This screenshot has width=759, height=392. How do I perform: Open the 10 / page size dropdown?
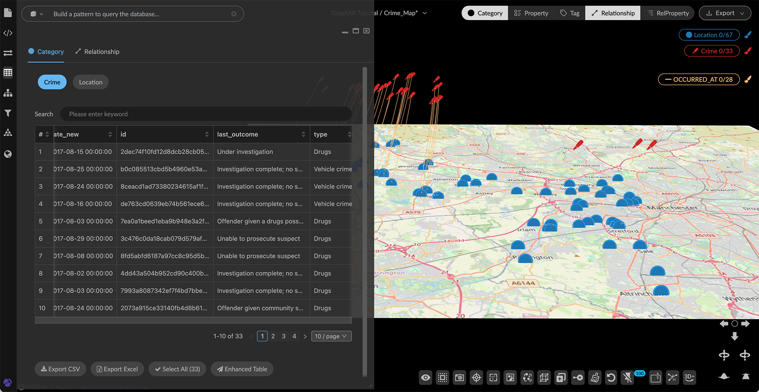(x=331, y=336)
